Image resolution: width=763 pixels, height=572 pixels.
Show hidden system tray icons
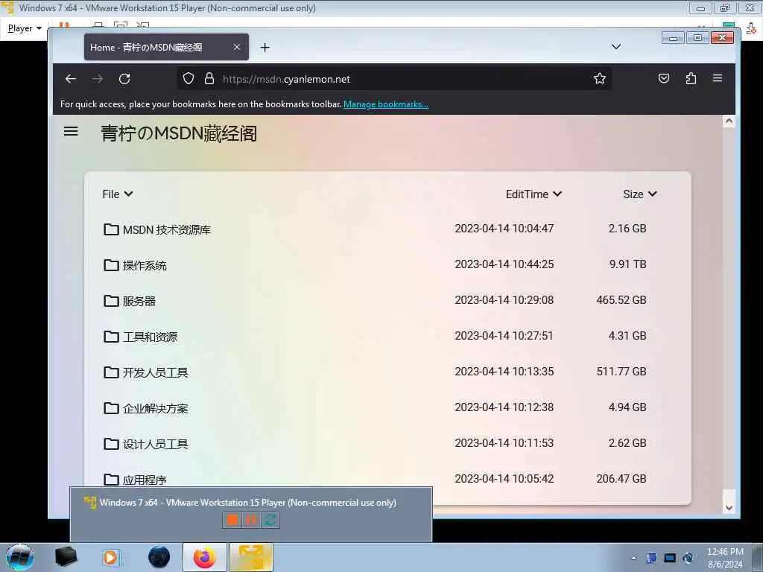tap(633, 558)
